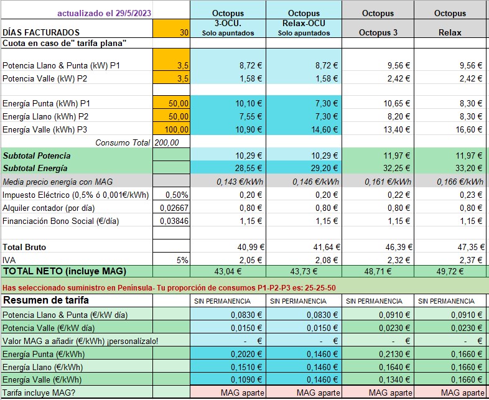
Task: Select Potencia Valle P2 cost in 3-OCU column
Action: pos(228,77)
